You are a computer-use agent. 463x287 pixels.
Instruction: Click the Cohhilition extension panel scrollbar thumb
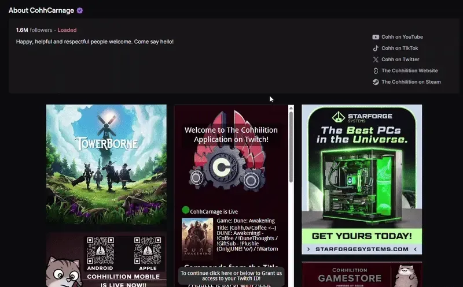[291, 147]
